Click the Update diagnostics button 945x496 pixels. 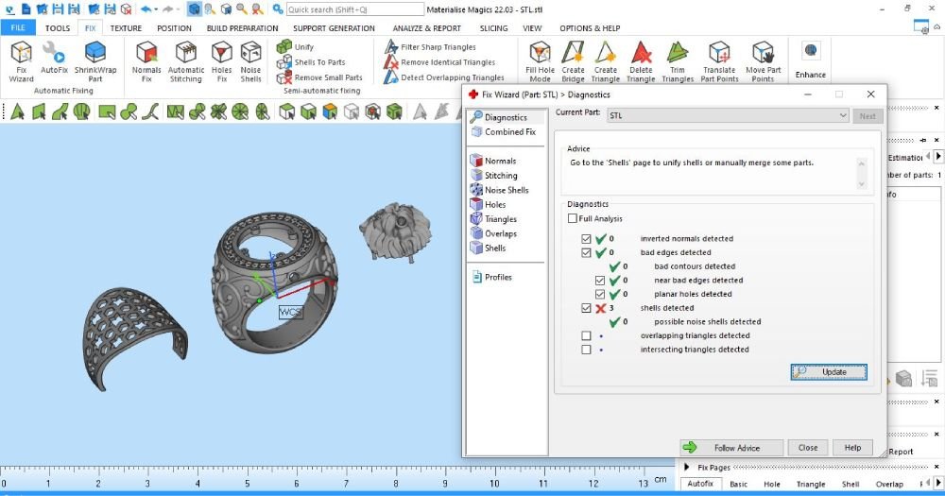pyautogui.click(x=829, y=372)
